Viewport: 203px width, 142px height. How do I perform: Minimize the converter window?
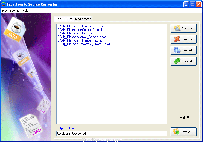click(186, 4)
